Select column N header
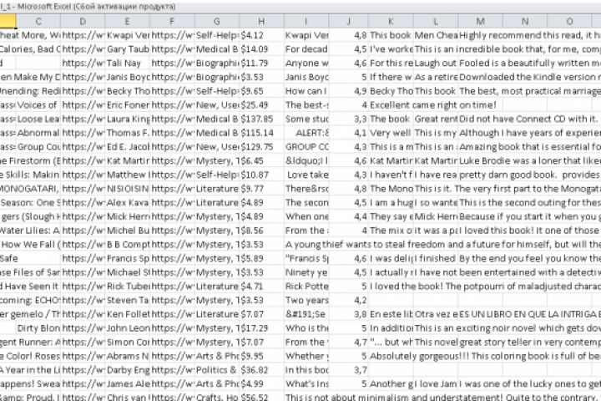 click(525, 22)
